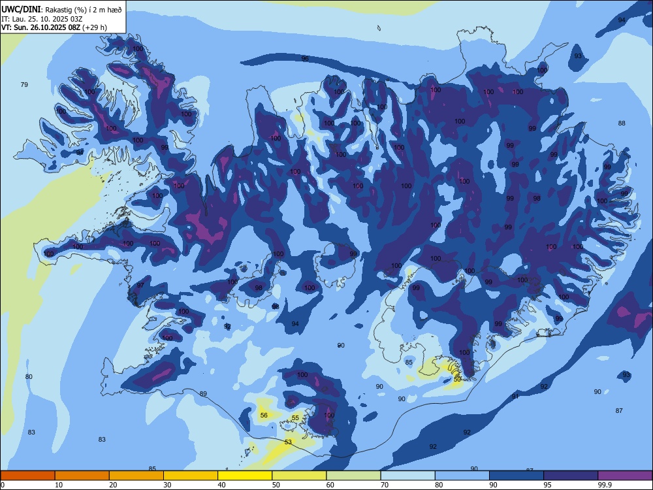Click the '56' value in the yellow patch

pos(264,415)
